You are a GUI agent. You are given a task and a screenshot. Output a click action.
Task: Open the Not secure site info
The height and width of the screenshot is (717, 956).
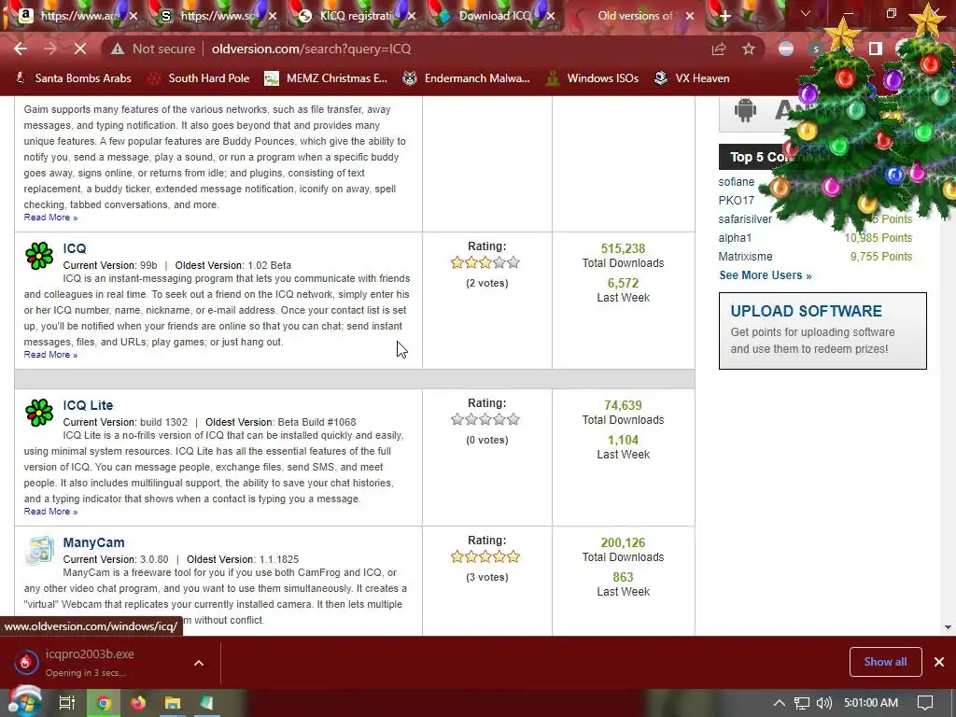153,49
